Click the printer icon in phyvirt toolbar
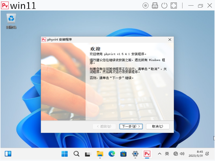Viewport: 215px width, 161px height. point(155,6)
